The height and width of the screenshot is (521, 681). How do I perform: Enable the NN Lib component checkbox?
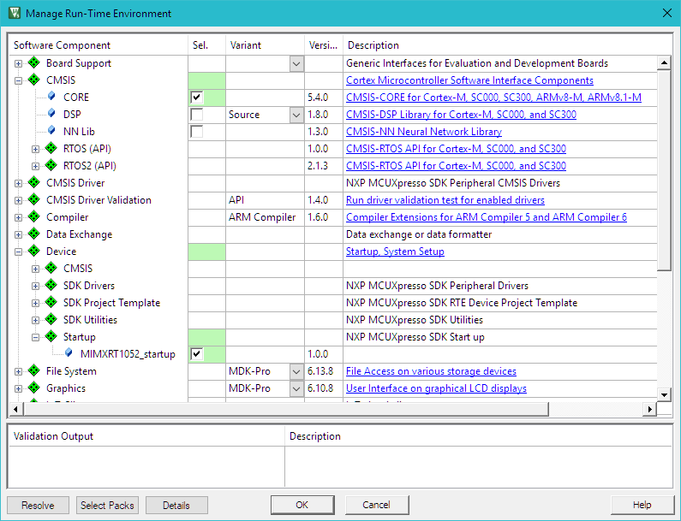[197, 132]
